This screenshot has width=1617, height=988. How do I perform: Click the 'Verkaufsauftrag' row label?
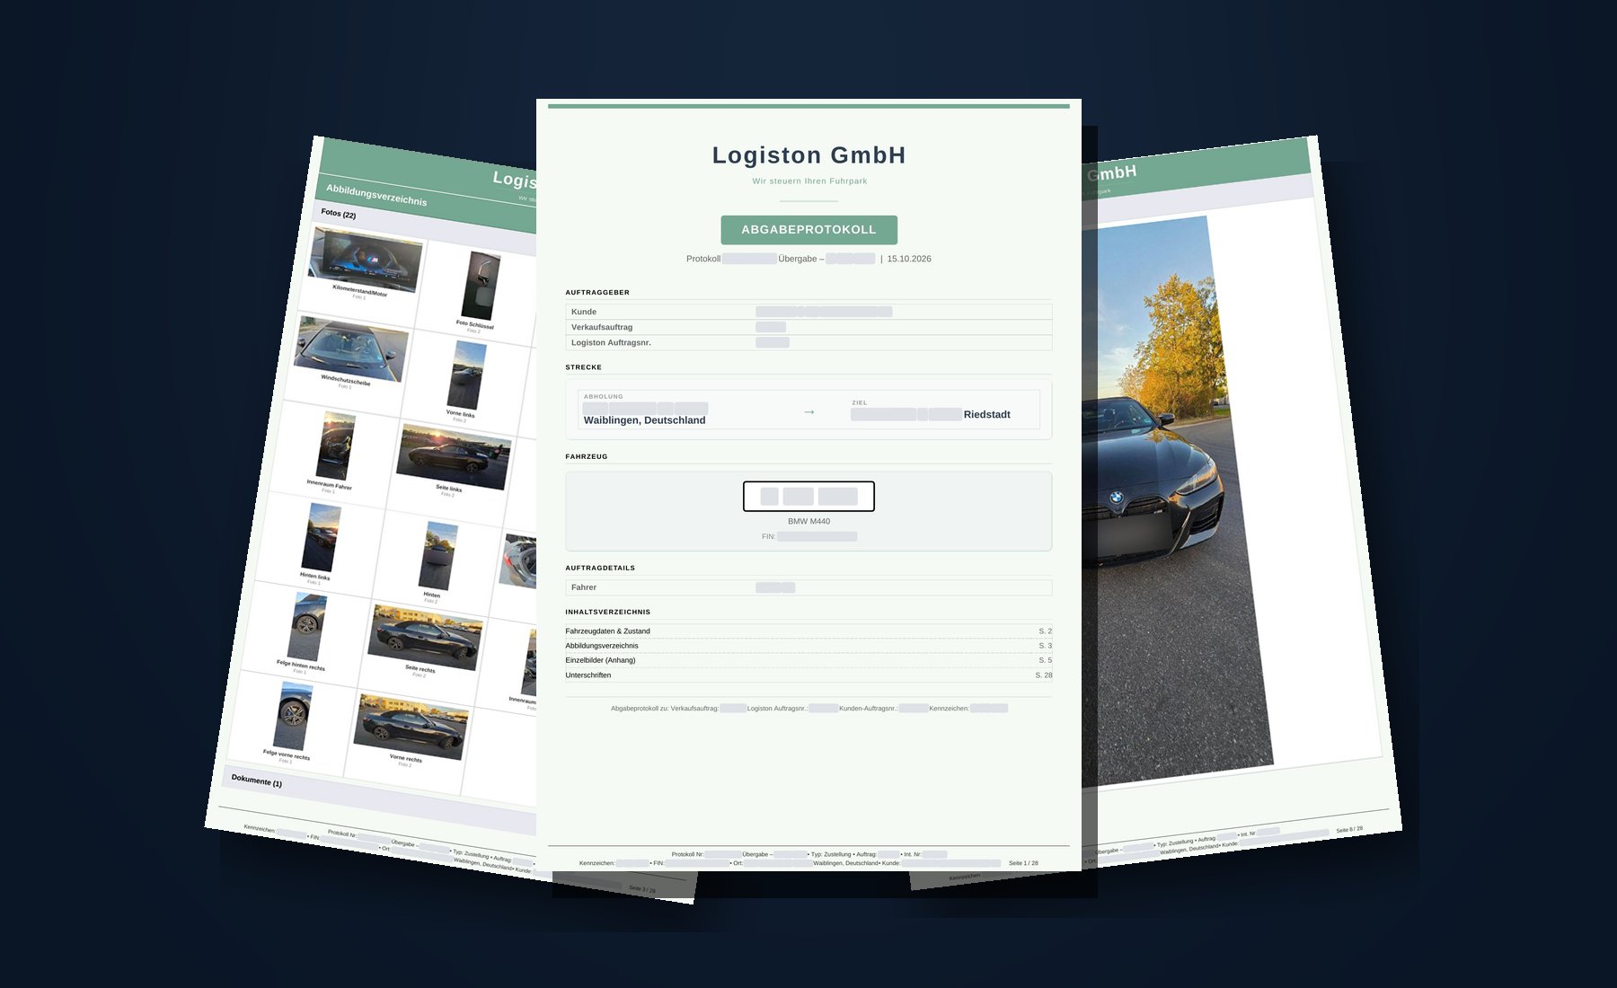(602, 327)
